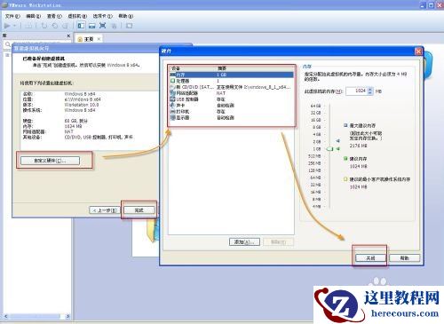
Task: Close the library panel with its X
Action: point(68,36)
